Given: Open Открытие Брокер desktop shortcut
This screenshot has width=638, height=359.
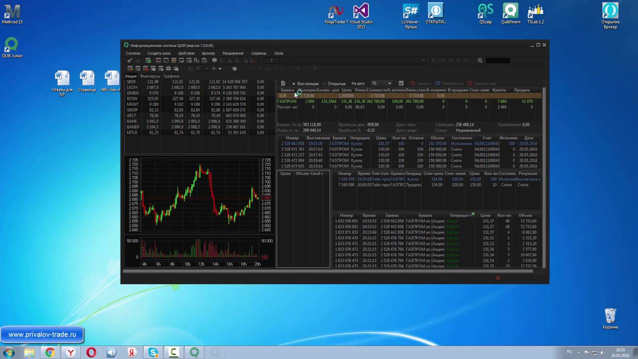Looking at the screenshot, I should click(x=610, y=16).
